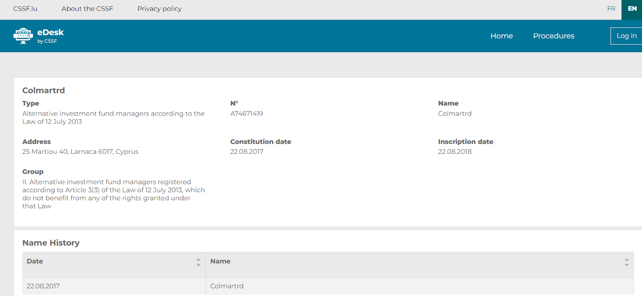Open the CSSF.lu link
The width and height of the screenshot is (642, 296).
tap(25, 9)
